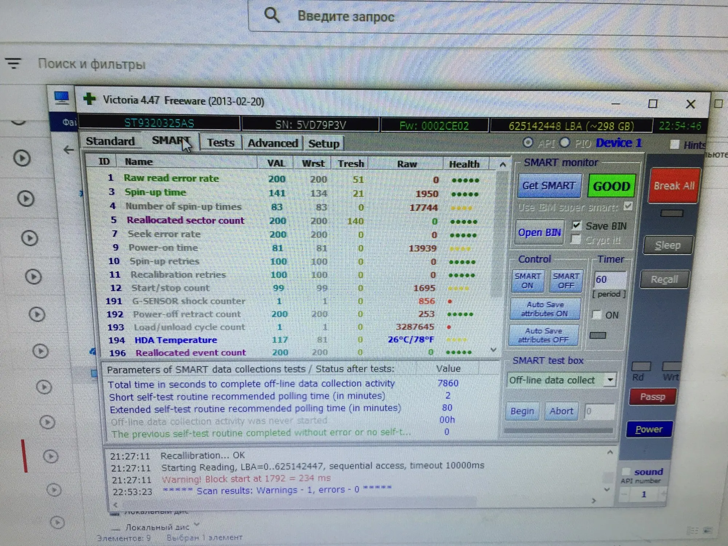Viewport: 728px width, 546px height.
Task: Click the back arrow icon left of the tabs
Action: [x=68, y=150]
